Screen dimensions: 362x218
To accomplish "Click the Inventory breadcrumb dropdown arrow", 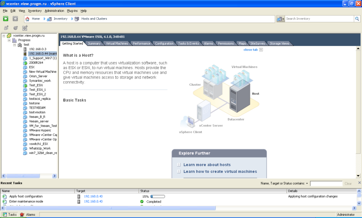I will click(x=72, y=19).
